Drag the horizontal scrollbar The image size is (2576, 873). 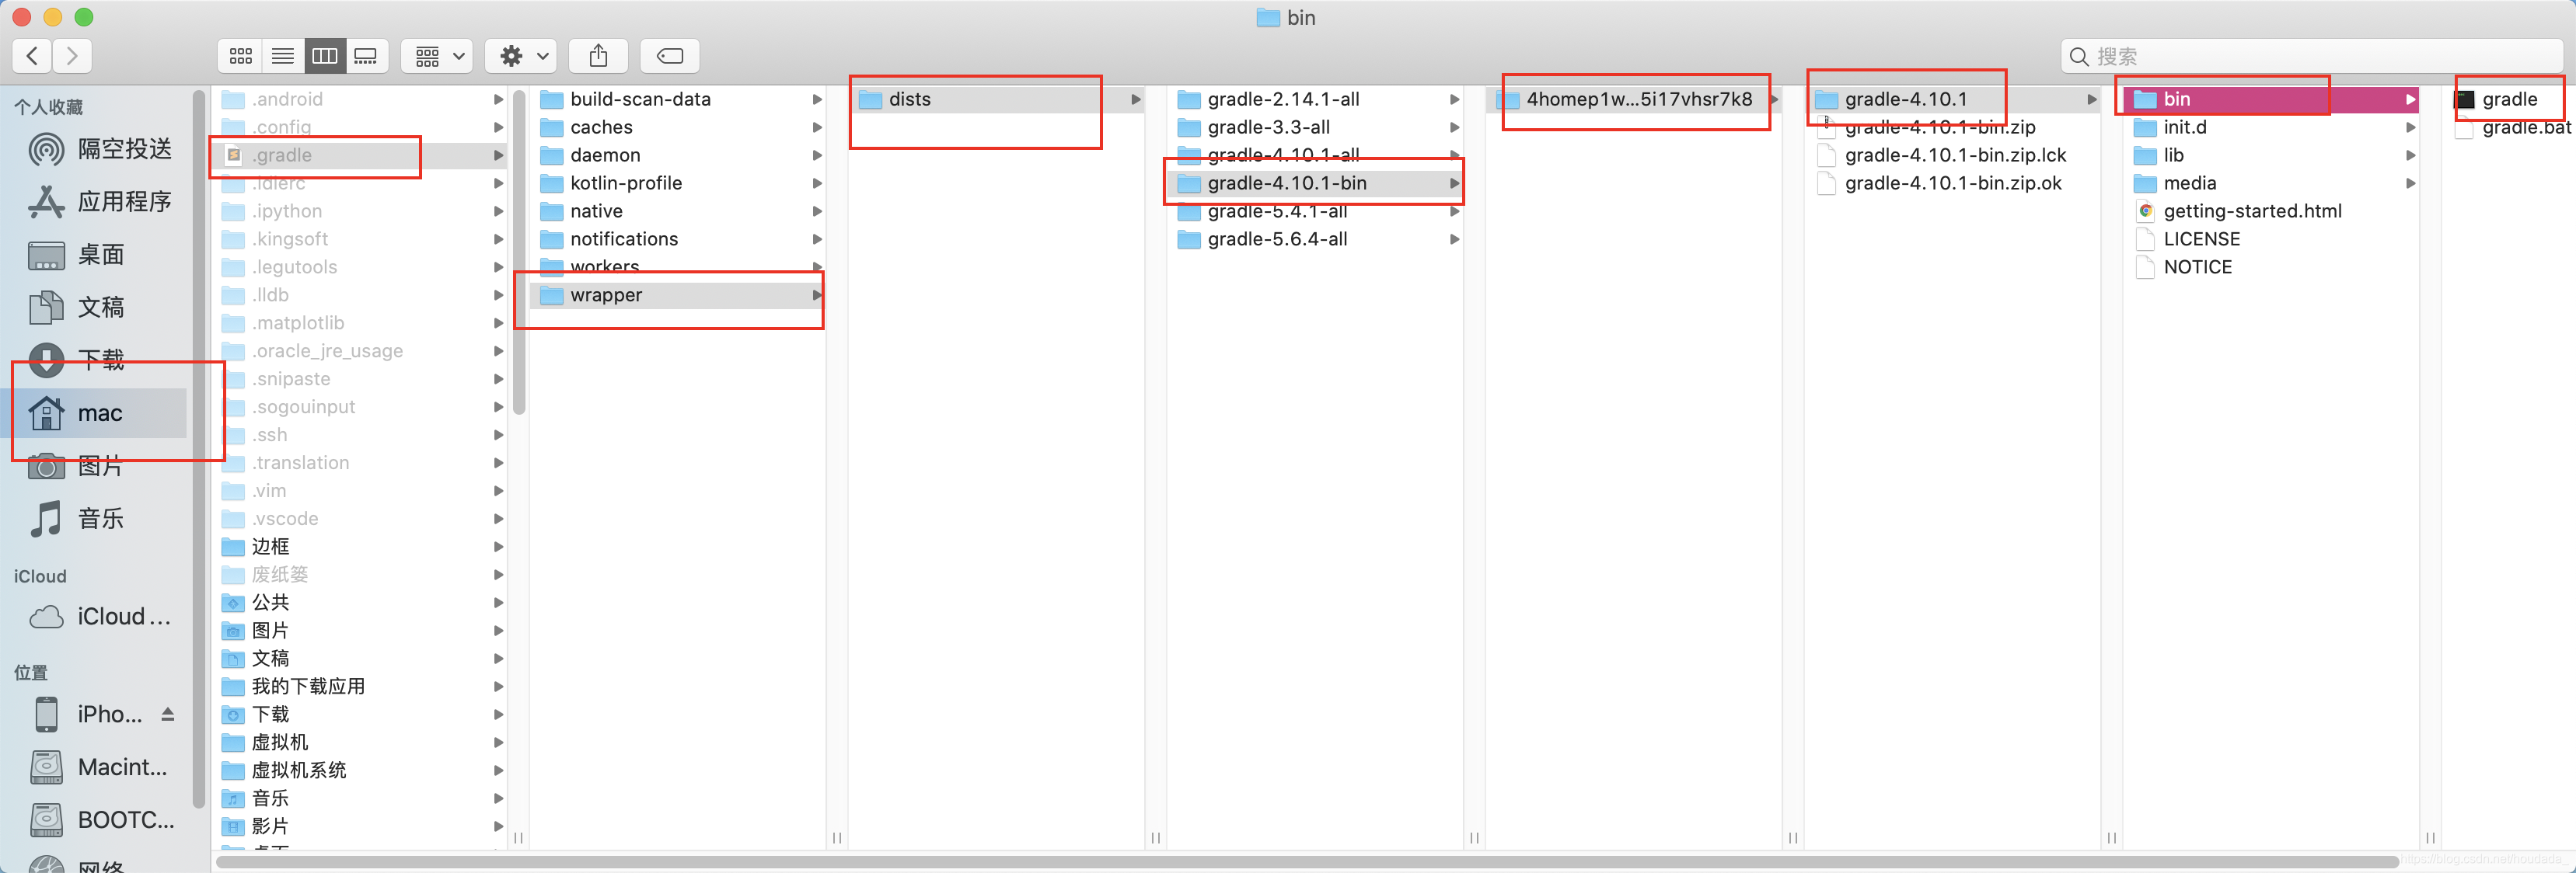coord(1288,860)
